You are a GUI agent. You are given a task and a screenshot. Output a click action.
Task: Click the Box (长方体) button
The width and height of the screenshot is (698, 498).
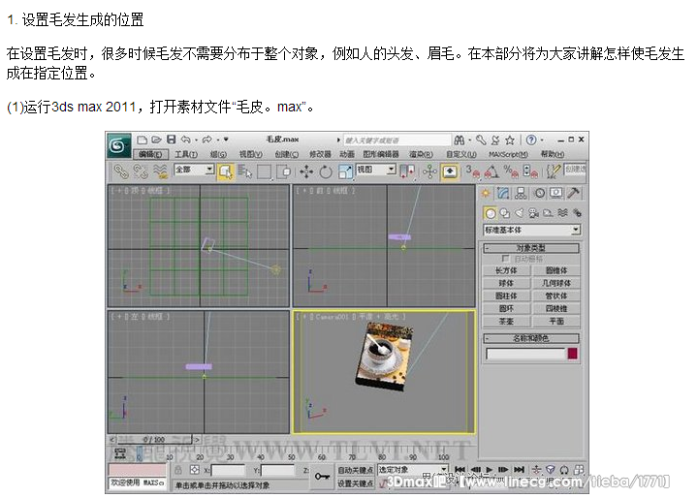pos(506,270)
